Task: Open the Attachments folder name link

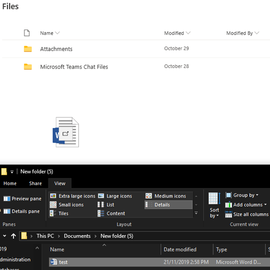Action: (56, 49)
